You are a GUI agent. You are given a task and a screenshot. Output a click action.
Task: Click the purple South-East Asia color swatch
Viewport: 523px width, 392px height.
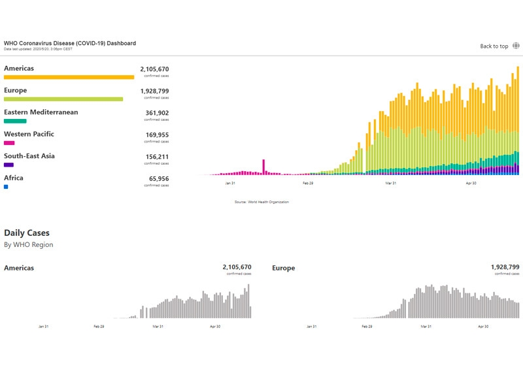(x=8, y=165)
